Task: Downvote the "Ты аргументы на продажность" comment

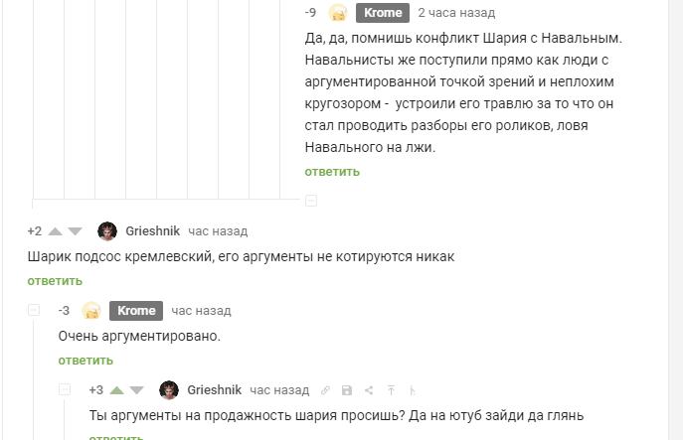Action: (137, 390)
